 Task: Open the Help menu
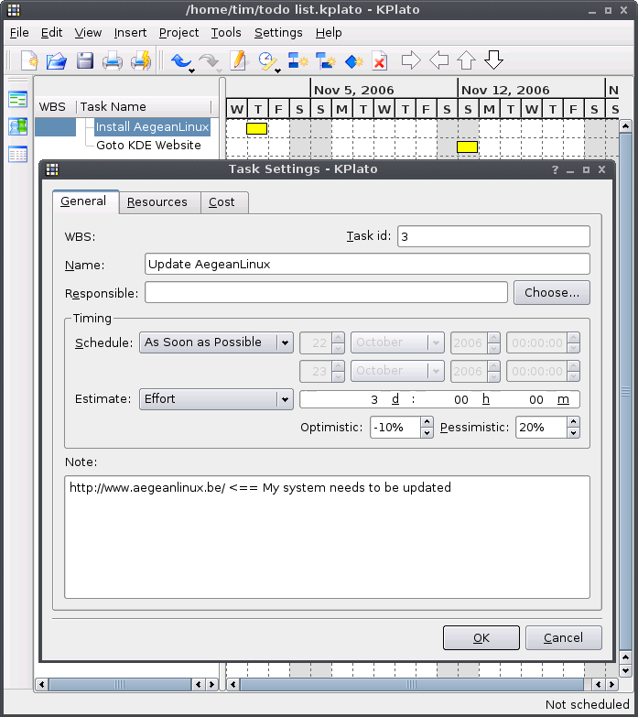click(x=329, y=33)
